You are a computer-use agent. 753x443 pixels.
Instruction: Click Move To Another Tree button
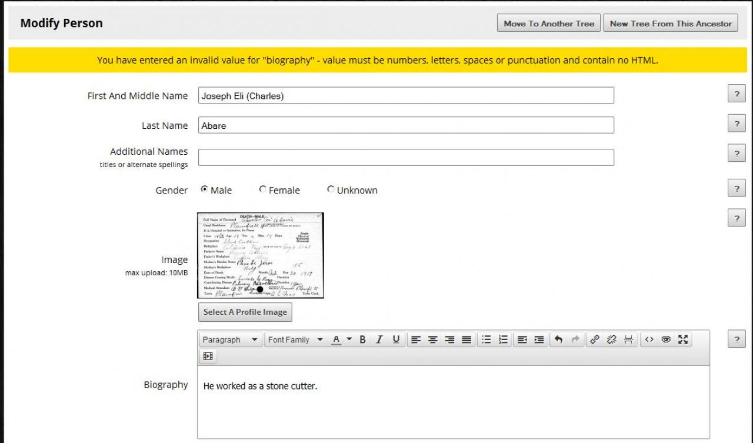click(x=549, y=24)
